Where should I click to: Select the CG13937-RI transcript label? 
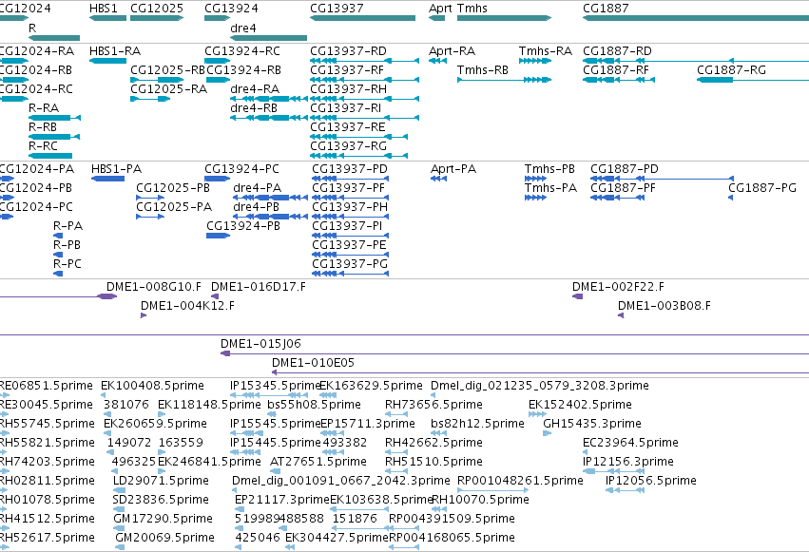[346, 108]
